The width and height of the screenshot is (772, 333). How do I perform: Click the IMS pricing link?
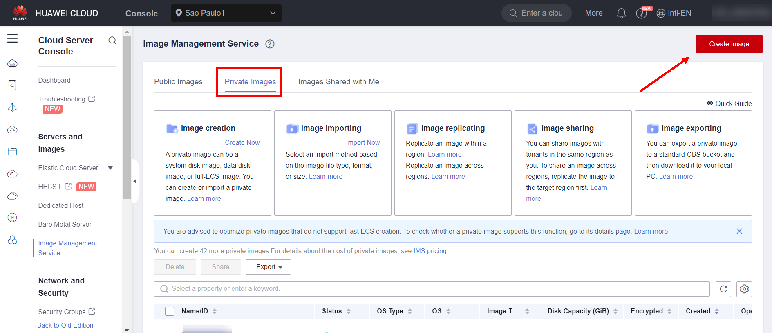pos(430,251)
